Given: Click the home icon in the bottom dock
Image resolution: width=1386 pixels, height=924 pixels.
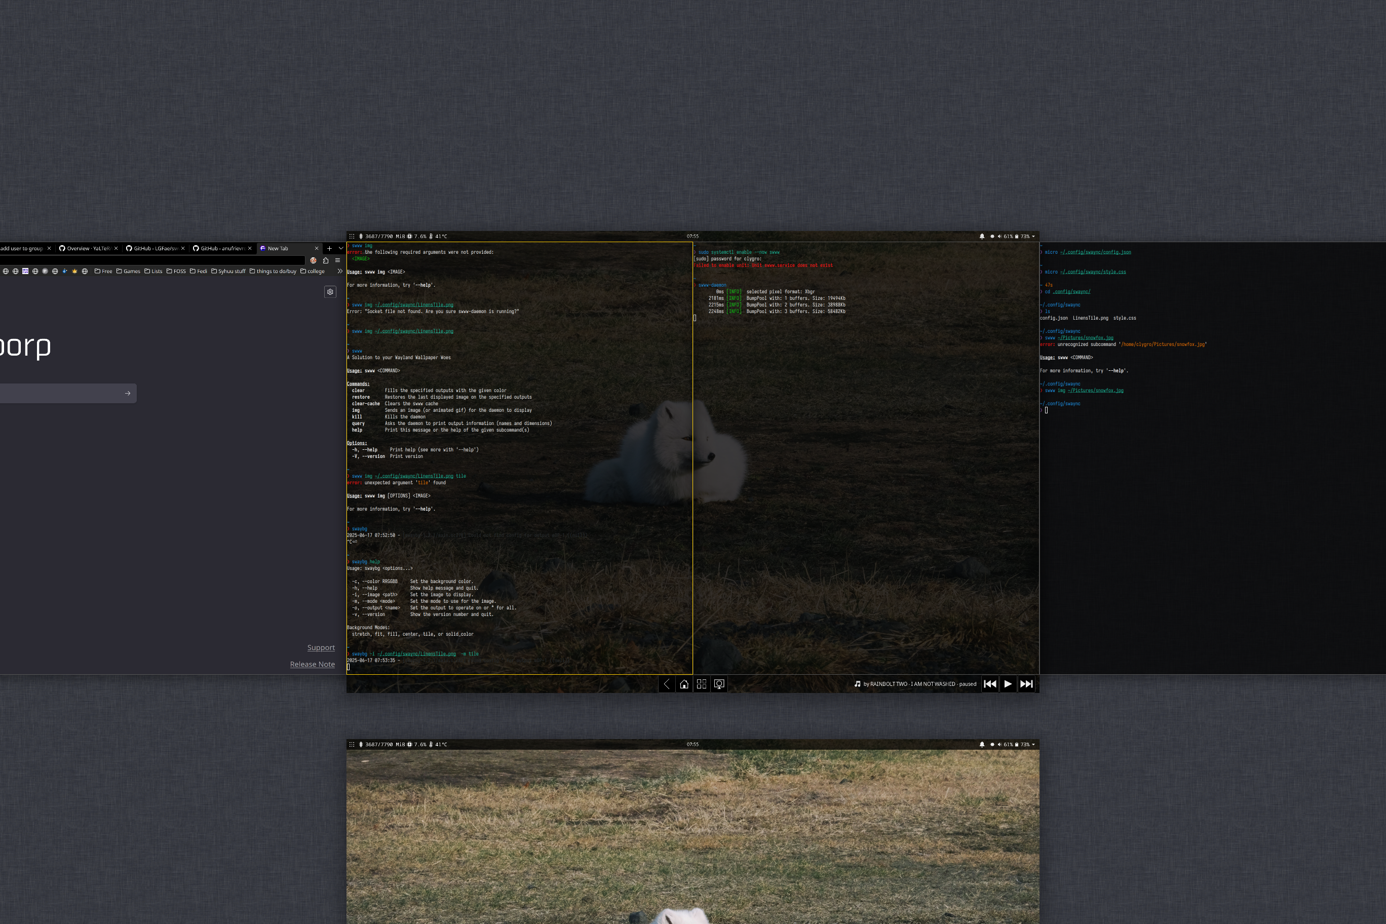Looking at the screenshot, I should (x=684, y=683).
